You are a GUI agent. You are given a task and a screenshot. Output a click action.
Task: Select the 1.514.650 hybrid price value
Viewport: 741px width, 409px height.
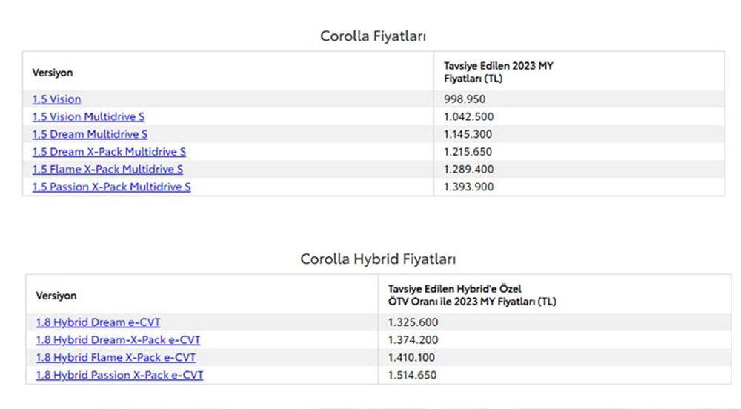click(412, 376)
